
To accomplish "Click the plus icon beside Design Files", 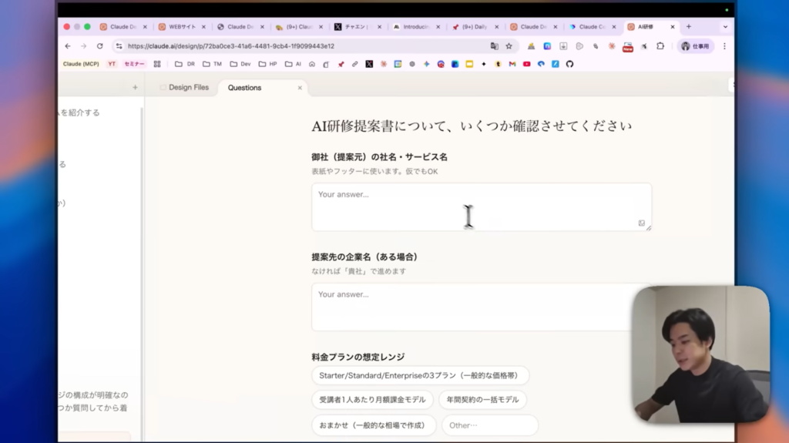I will point(135,88).
